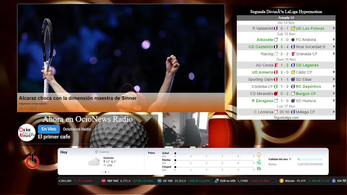
Task: Open venue marker for C Leonesa match
Action: click(334, 112)
